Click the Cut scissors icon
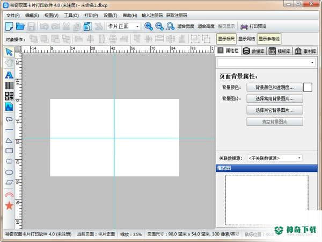322x242 pixels. pyautogui.click(x=66, y=26)
